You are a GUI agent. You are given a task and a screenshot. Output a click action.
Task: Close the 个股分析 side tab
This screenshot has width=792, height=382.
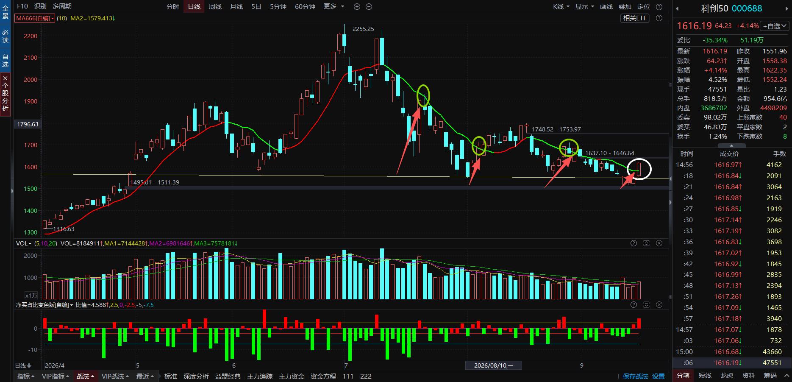click(5, 78)
